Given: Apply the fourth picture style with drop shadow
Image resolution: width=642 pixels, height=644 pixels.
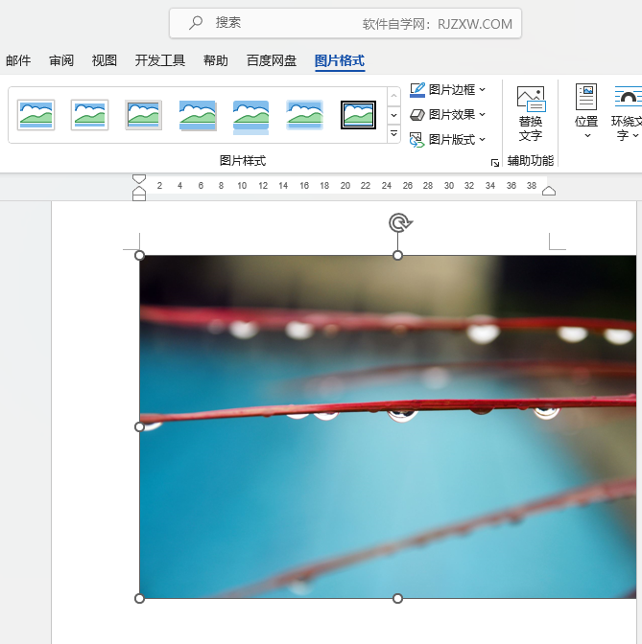Looking at the screenshot, I should (198, 115).
